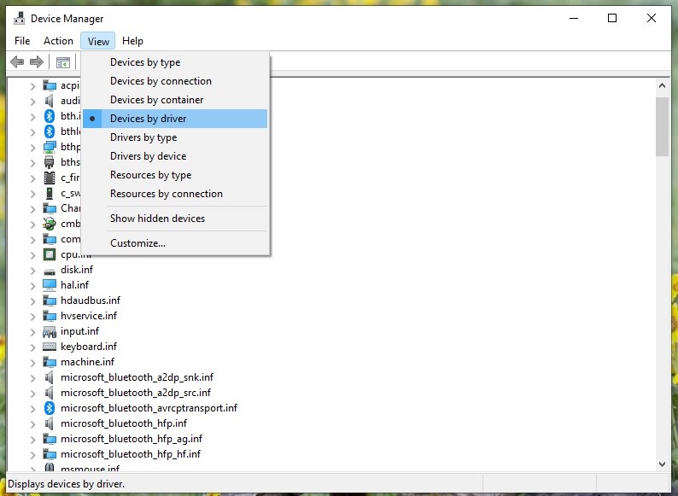Expand the machine.inf tree node
This screenshot has height=496, width=678.
pyautogui.click(x=32, y=362)
